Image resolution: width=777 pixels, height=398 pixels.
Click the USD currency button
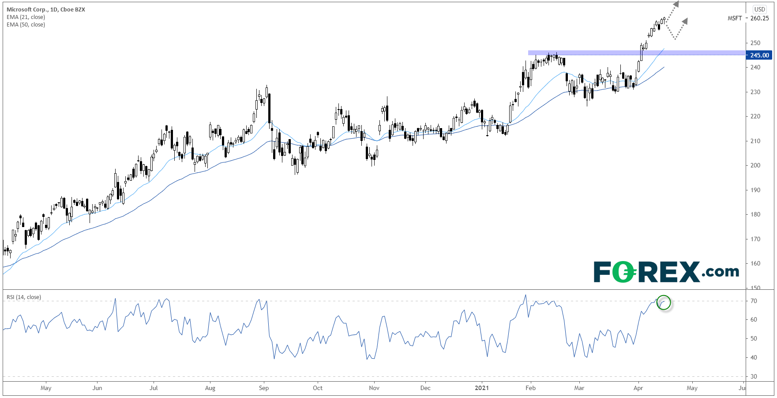point(760,9)
